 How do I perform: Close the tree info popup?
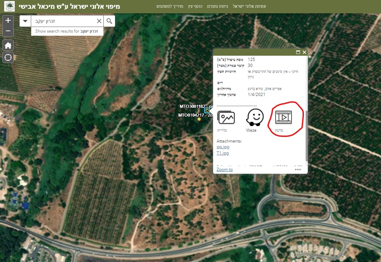[x=305, y=52]
